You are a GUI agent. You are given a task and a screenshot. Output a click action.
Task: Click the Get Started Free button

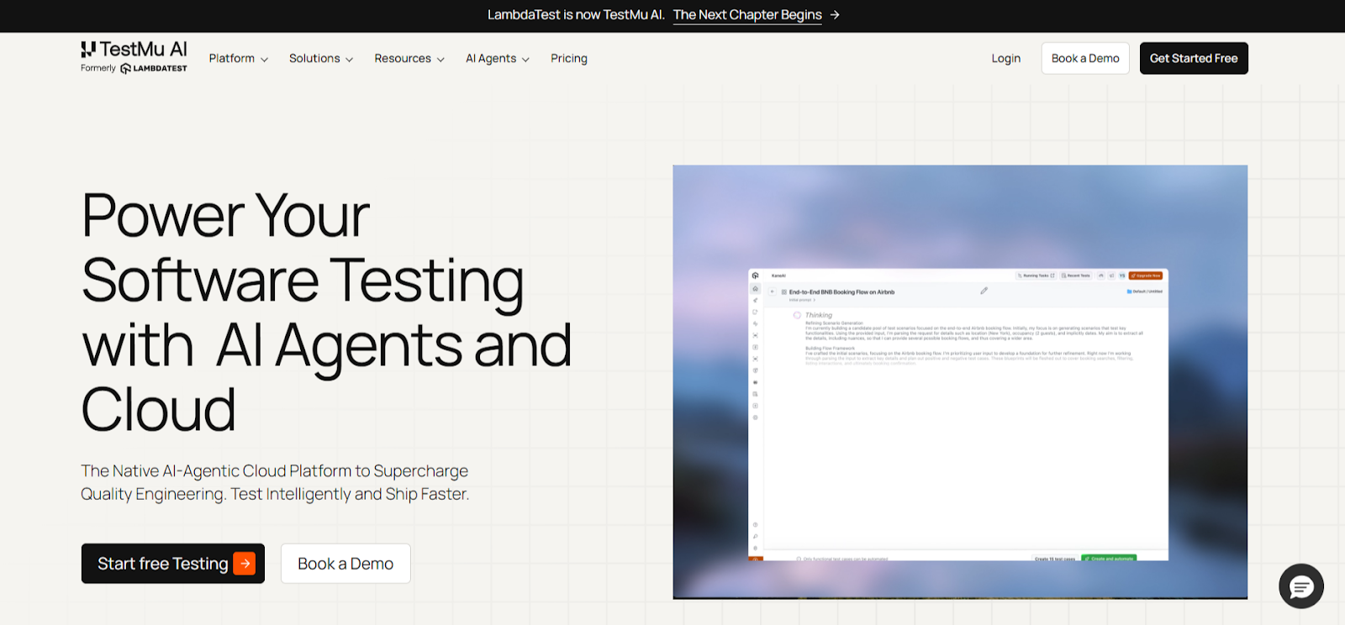pos(1194,58)
